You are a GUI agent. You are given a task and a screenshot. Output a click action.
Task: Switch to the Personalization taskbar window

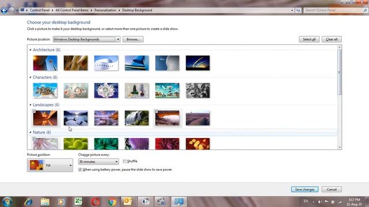(179, 202)
